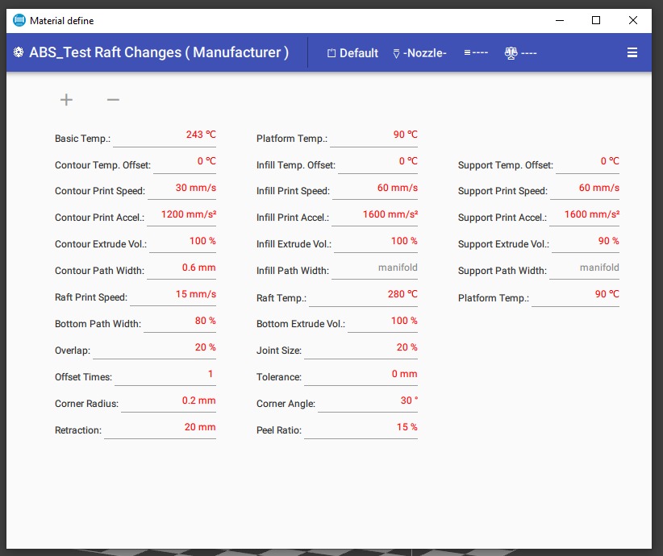Edit the Infill Path Width manifold field
Screen dimensions: 663x556
point(374,268)
